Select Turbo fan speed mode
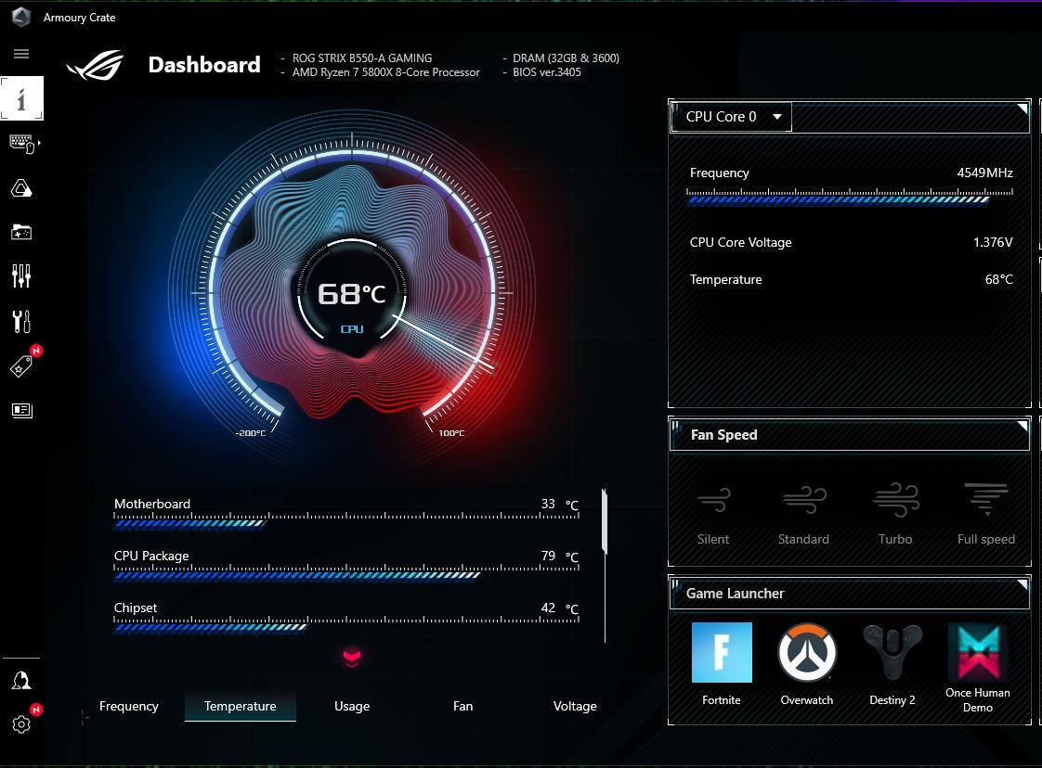Image resolution: width=1042 pixels, height=768 pixels. point(895,513)
